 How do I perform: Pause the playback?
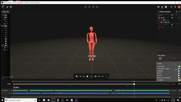[96, 76]
